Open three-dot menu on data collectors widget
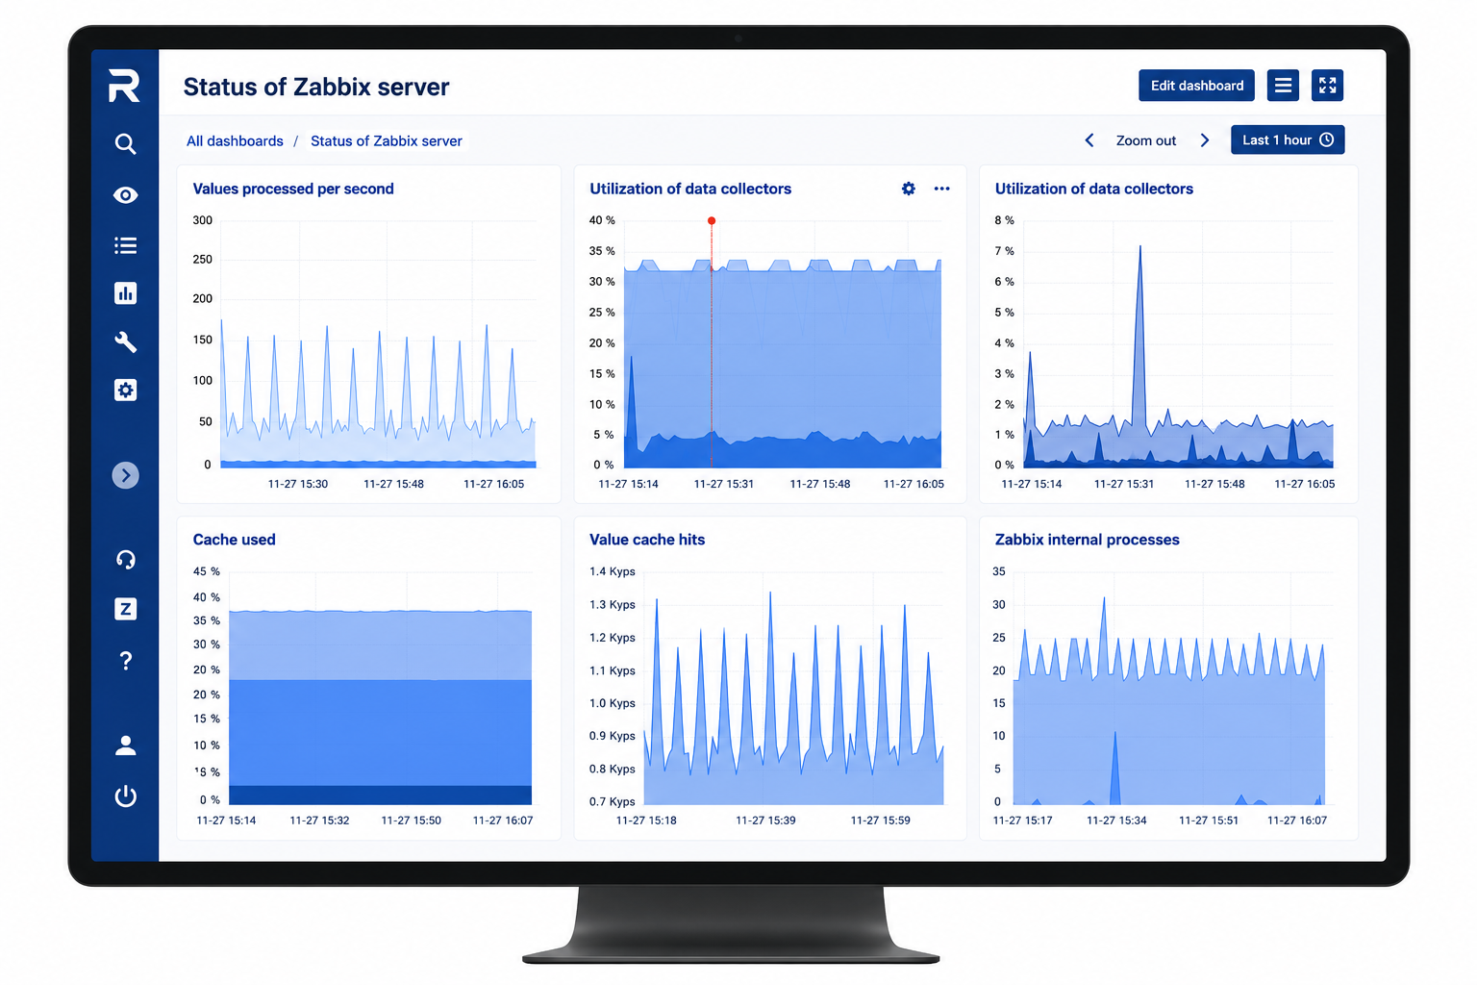The height and width of the screenshot is (985, 1477). tap(941, 189)
